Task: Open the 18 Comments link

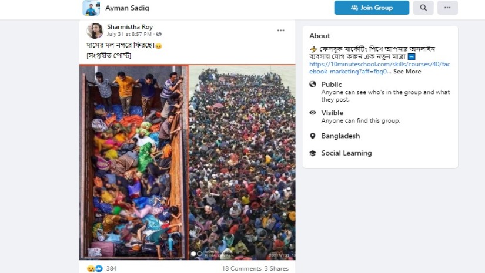Action: point(241,268)
